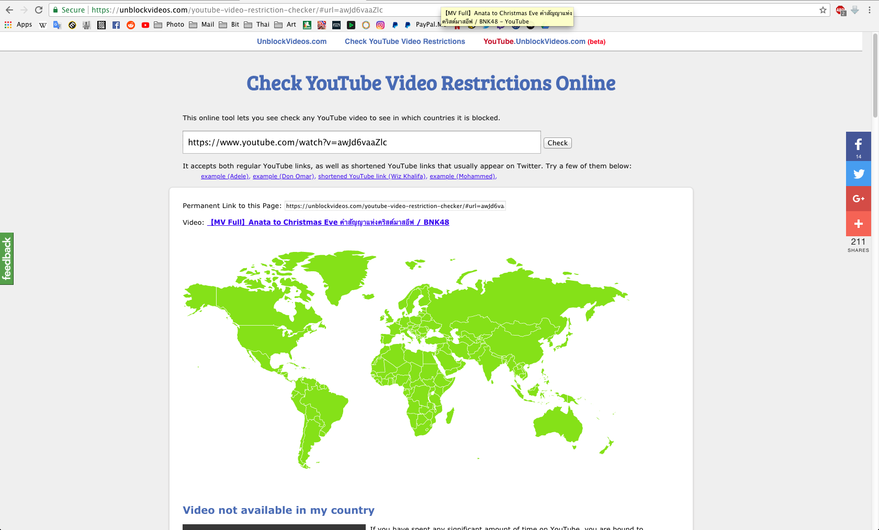Open the Adblock Plus extension
Viewport: 879px width, 530px height.
840,10
